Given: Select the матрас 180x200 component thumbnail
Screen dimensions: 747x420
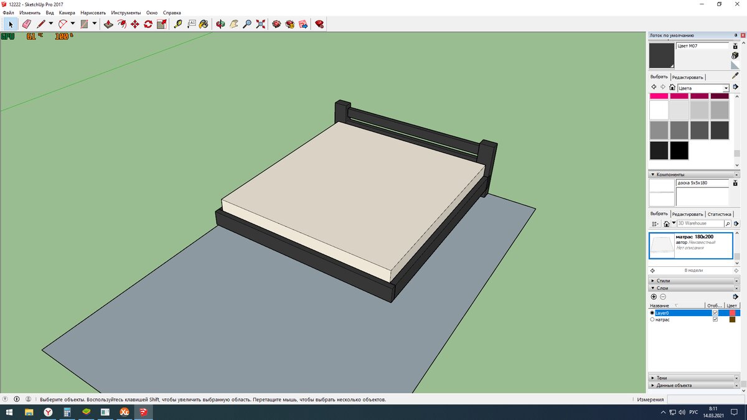Looking at the screenshot, I should click(x=662, y=246).
